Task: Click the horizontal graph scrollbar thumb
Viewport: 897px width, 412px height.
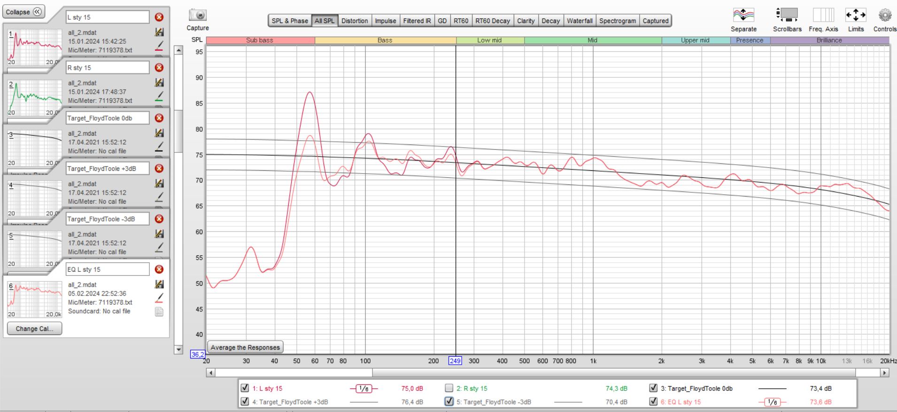Action: 614,373
